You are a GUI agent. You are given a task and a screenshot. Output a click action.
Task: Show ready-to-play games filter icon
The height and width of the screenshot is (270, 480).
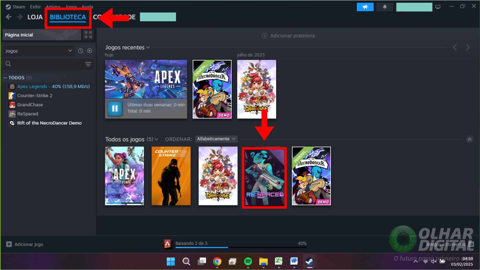(89, 51)
